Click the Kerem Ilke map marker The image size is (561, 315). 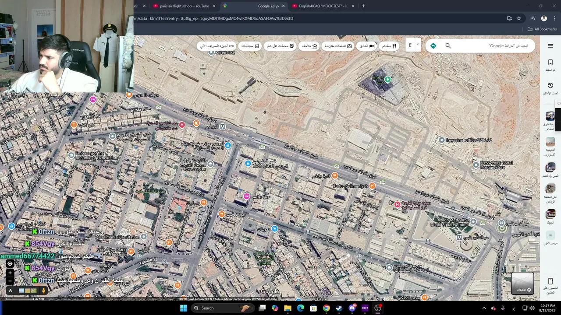pos(211,52)
